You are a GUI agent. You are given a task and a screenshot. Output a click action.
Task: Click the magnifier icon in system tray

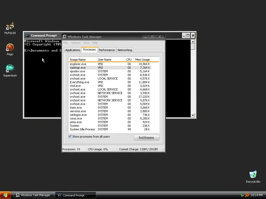(x=247, y=195)
